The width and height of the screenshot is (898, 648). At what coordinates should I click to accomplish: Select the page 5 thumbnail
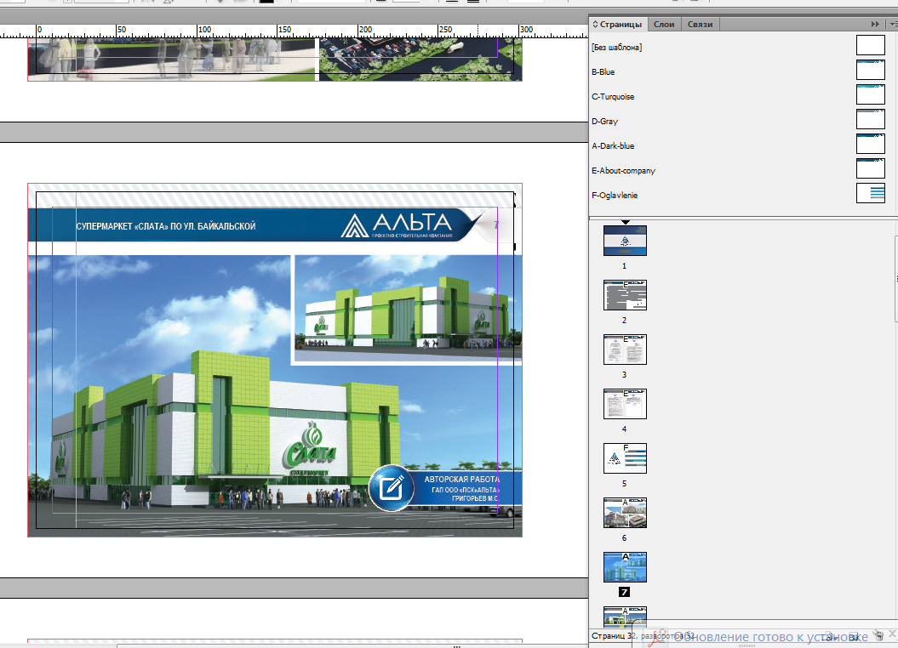coord(625,458)
